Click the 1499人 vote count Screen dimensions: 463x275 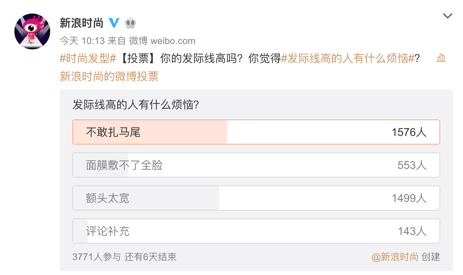click(x=409, y=198)
